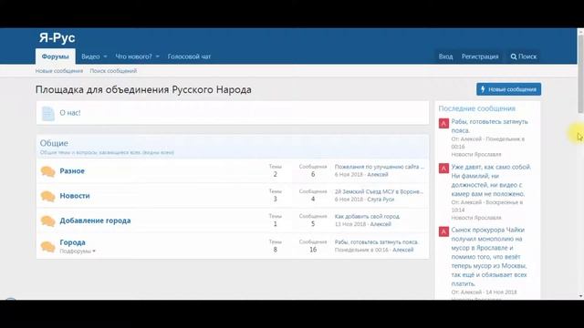Viewport: 584px width, 328px height.
Task: Open the Я-Рус site logo
Action: pyautogui.click(x=57, y=37)
